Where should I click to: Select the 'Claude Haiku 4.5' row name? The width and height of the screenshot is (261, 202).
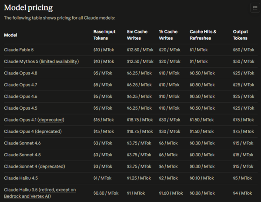[21, 178]
